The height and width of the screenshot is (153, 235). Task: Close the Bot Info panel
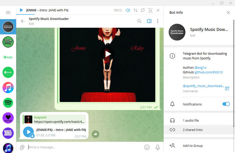click(228, 12)
